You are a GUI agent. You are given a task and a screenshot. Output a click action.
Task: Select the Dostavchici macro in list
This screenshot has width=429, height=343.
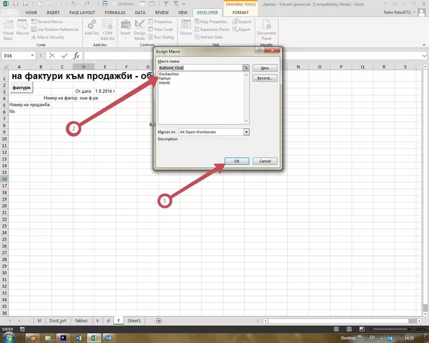(x=170, y=74)
